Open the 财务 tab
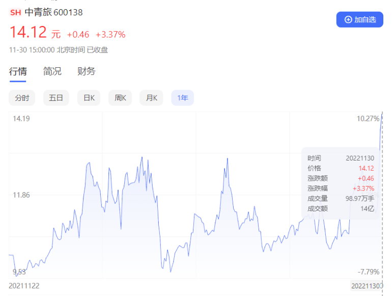 click(x=86, y=71)
